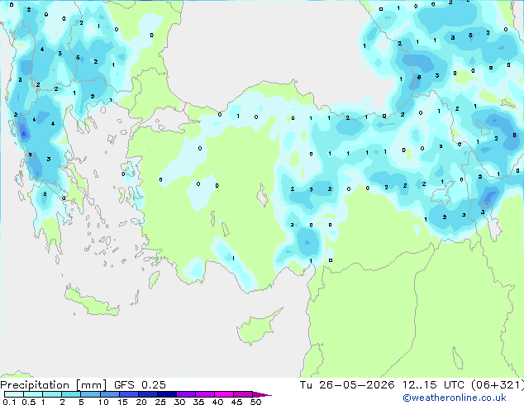The width and height of the screenshot is (524, 405).
Task: Click the legend swatch between 45 and 50
Action: click(x=243, y=394)
